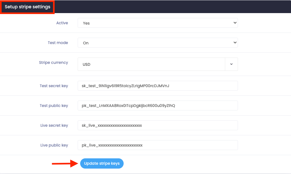The width and height of the screenshot is (291, 174).
Task: Focus the Live public key field
Action: tap(157, 145)
